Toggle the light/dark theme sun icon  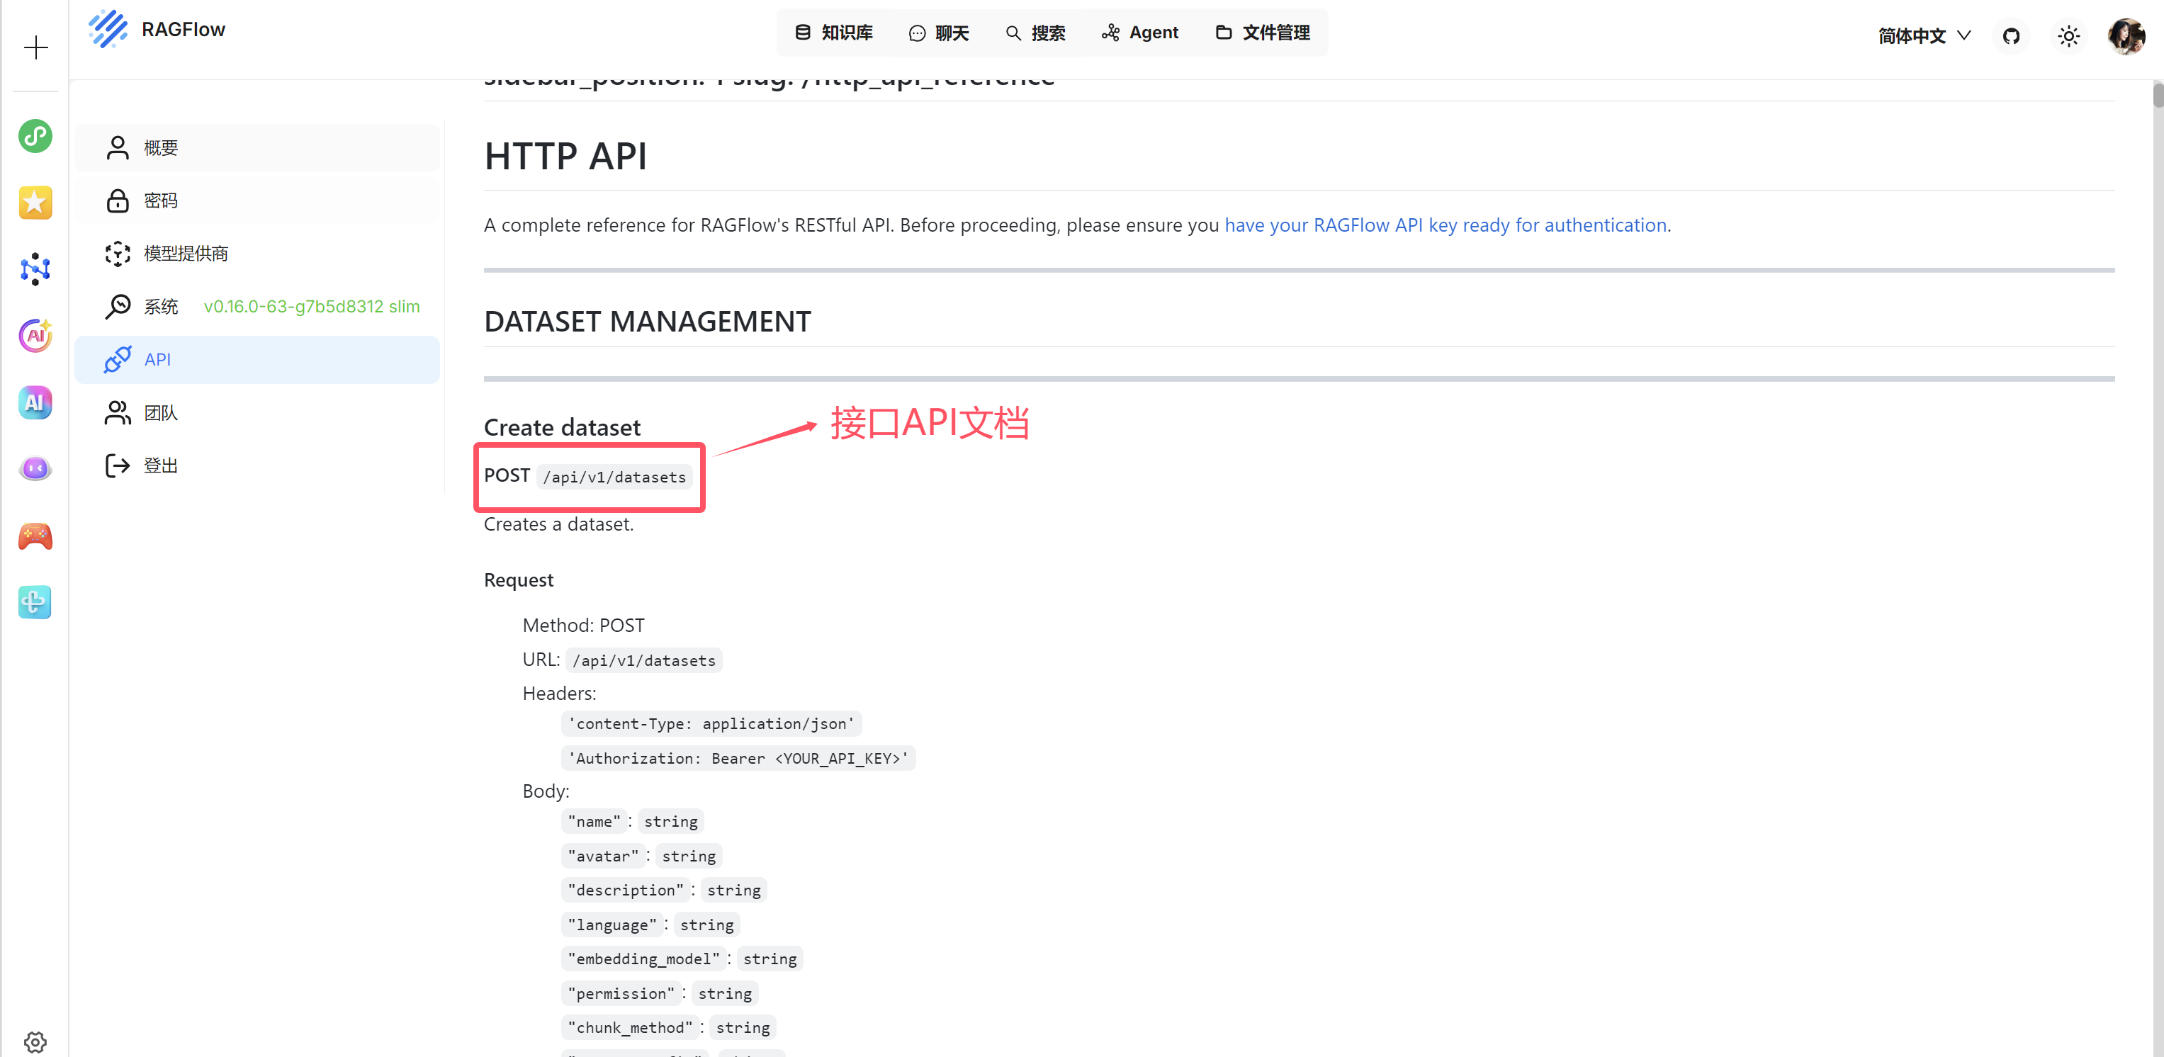(2068, 35)
